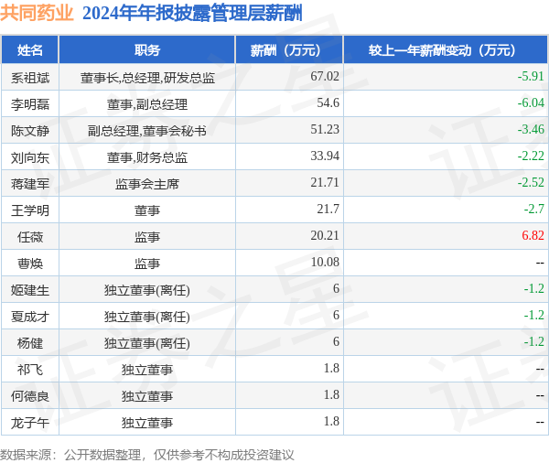This screenshot has width=549, height=463.
Task: Click the 姓名 column header
Action: click(x=30, y=50)
